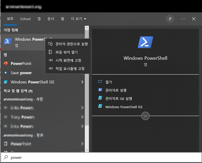Open the 더 보기 dropdown
Screen dimensions: 202x163
[79, 19]
